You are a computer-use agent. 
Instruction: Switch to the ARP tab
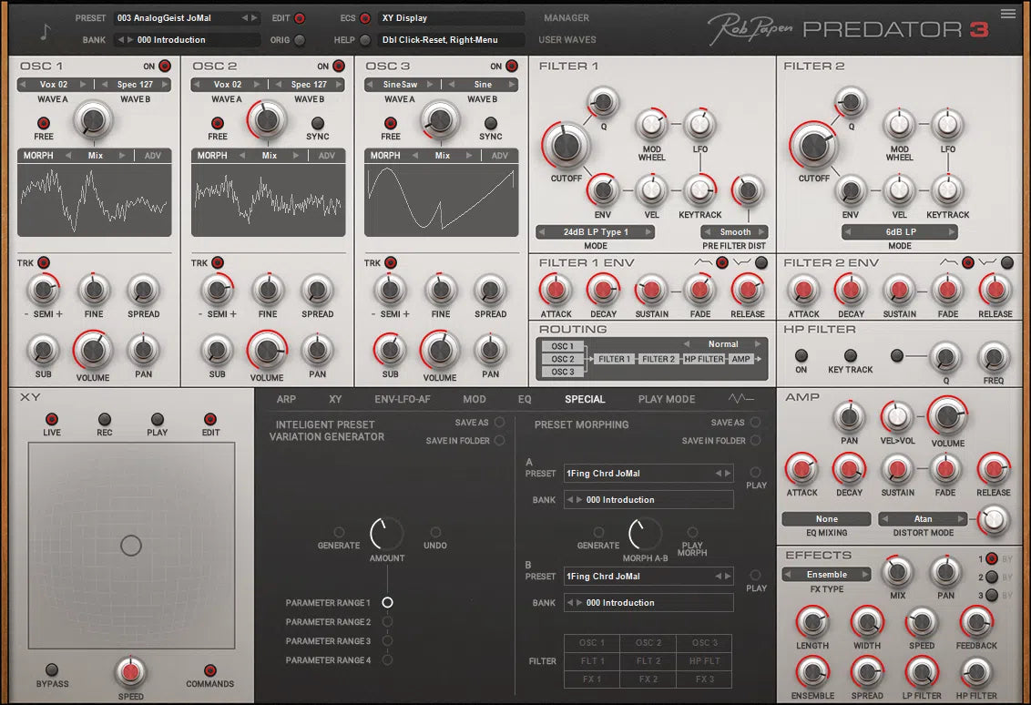click(x=285, y=399)
